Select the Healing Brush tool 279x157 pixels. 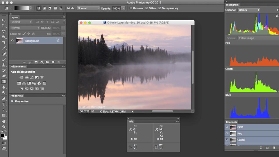[x=4, y=54]
